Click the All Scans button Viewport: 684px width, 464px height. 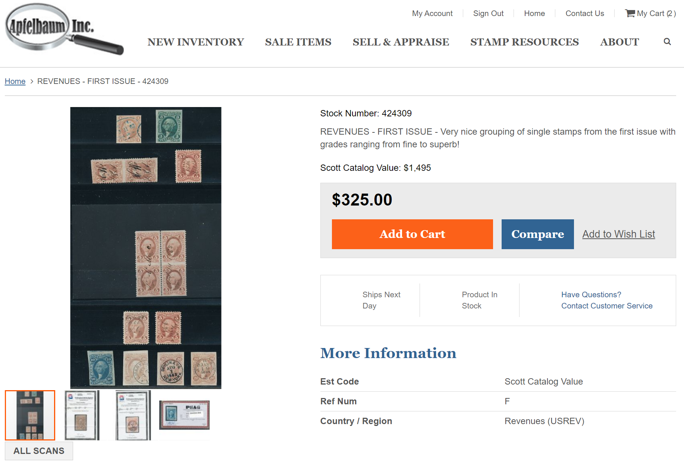click(x=39, y=451)
